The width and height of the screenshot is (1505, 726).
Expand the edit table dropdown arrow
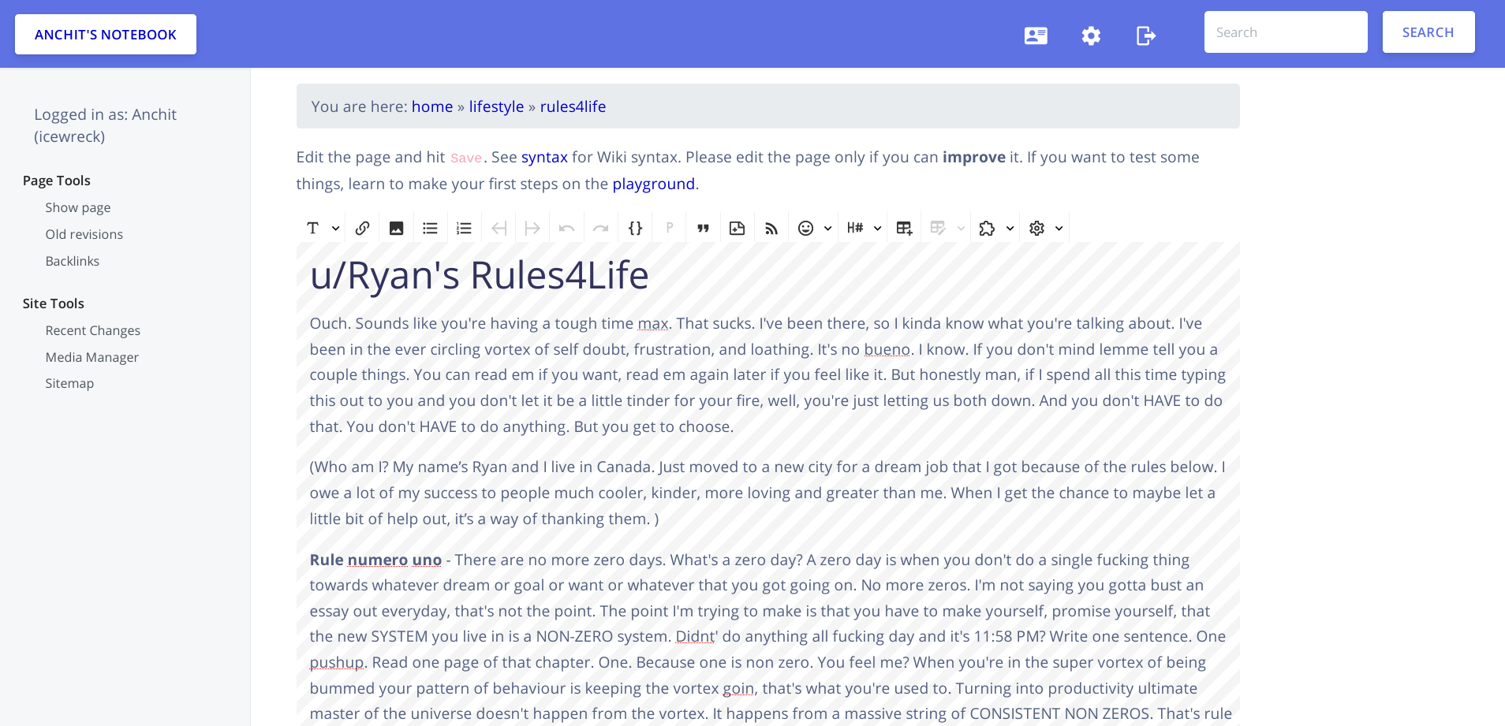(961, 228)
